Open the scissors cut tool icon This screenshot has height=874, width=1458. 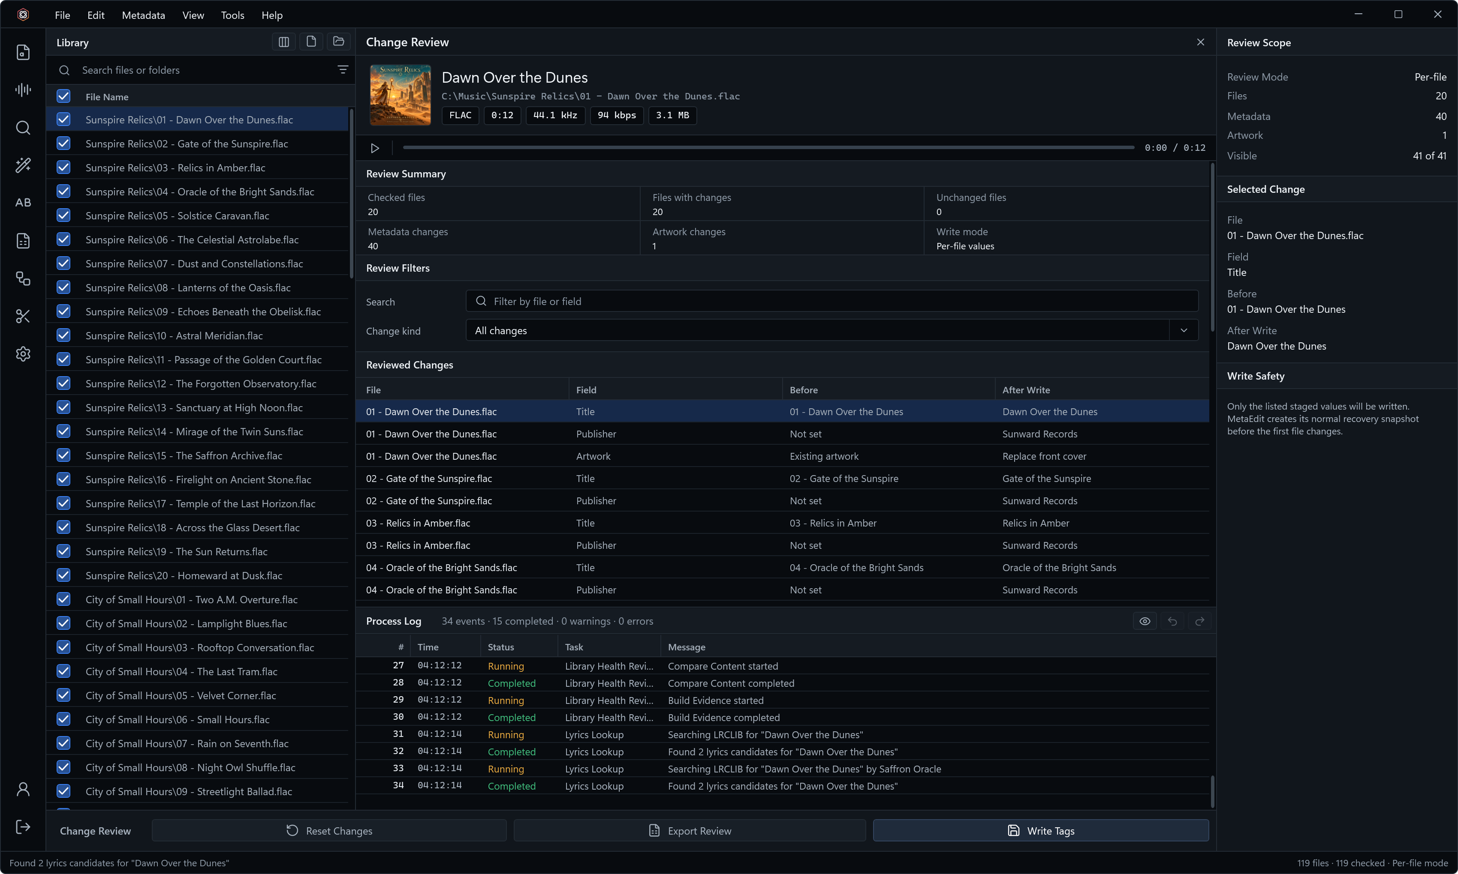tap(23, 316)
